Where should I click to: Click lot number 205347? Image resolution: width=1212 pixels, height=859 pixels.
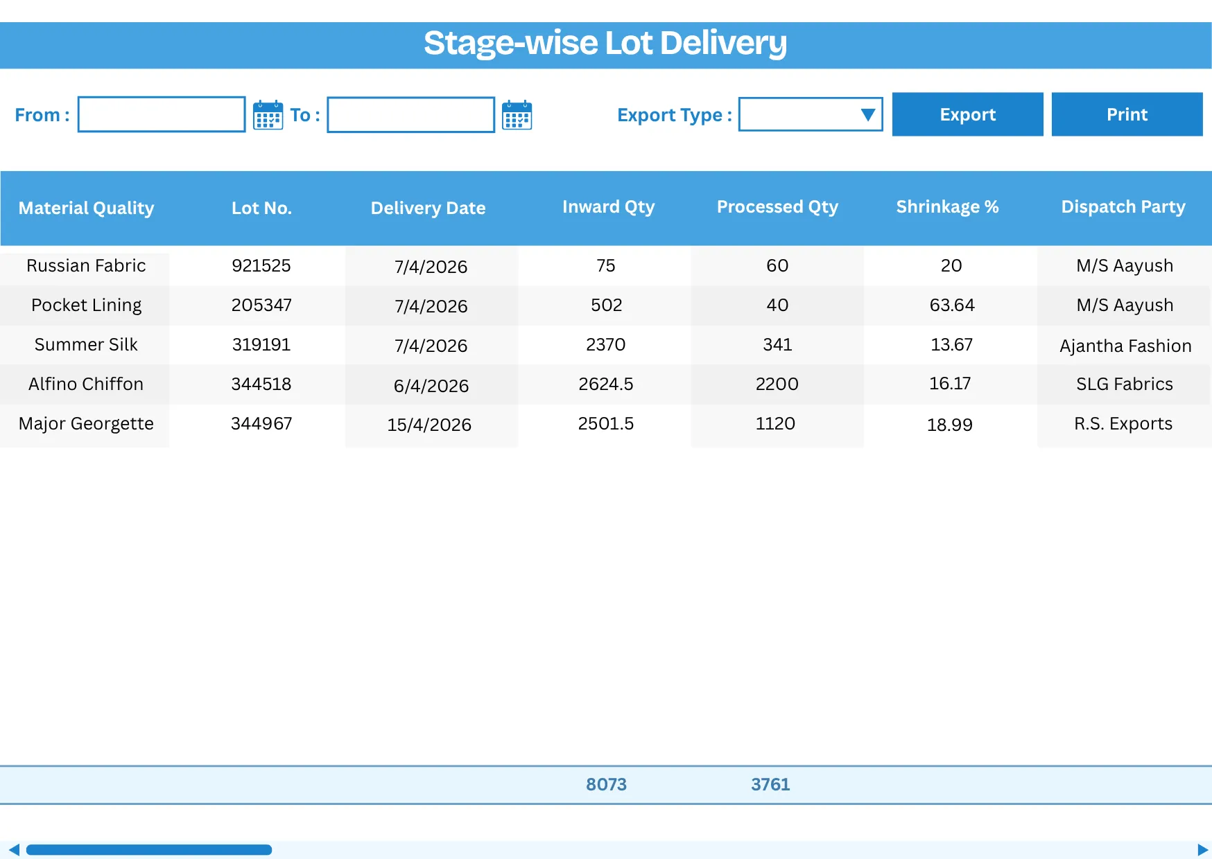(x=261, y=305)
